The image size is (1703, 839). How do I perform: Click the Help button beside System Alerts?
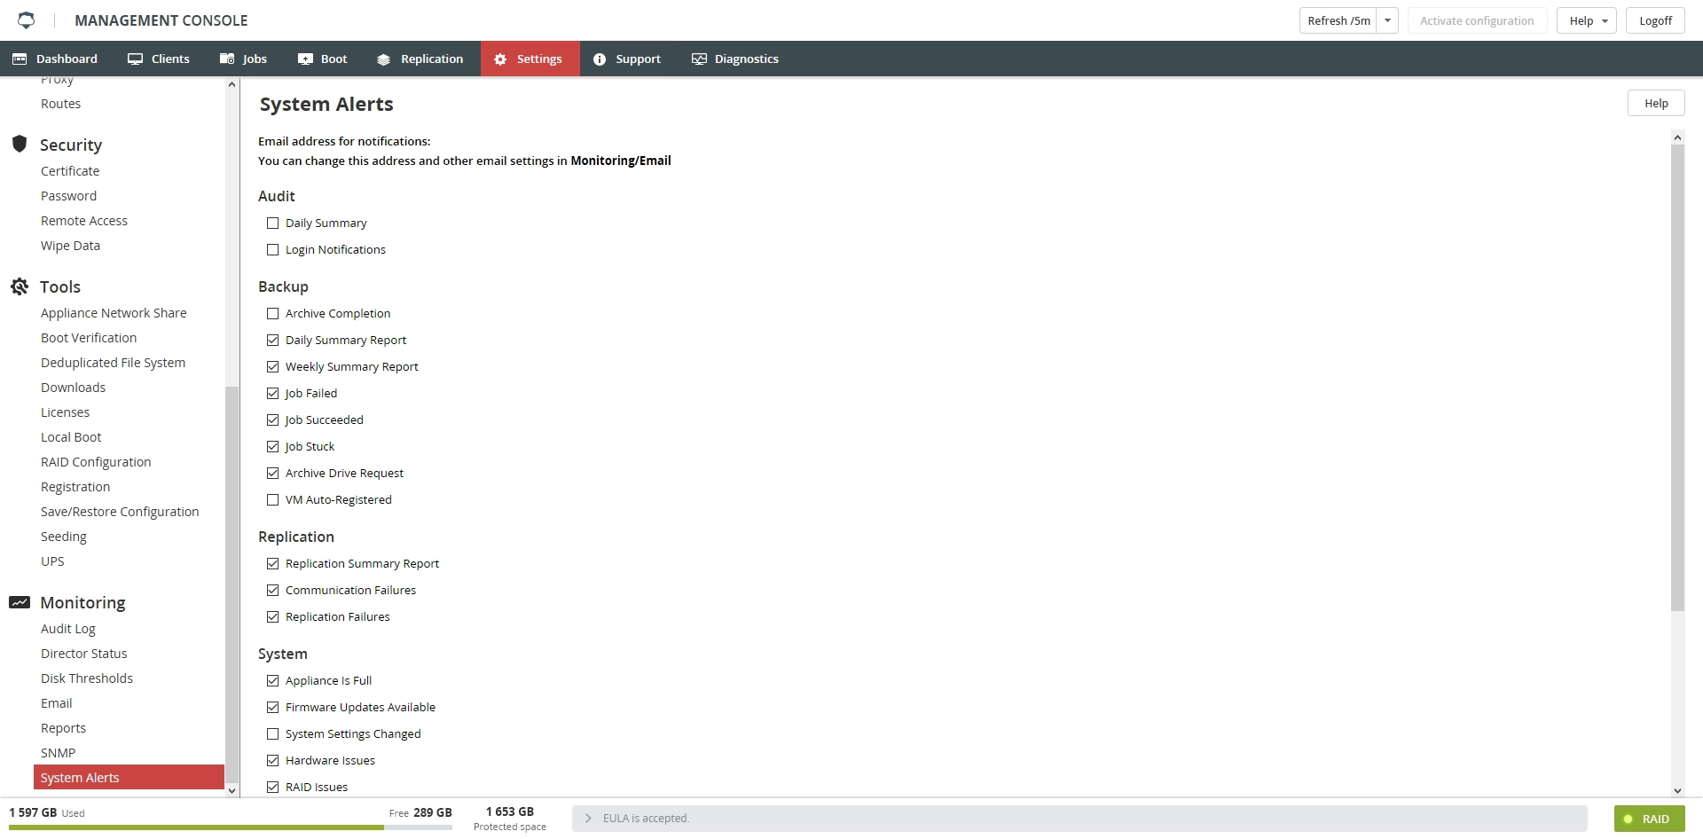coord(1656,103)
